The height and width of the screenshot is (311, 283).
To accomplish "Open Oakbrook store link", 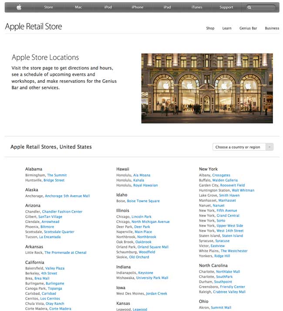I will point(143,242).
